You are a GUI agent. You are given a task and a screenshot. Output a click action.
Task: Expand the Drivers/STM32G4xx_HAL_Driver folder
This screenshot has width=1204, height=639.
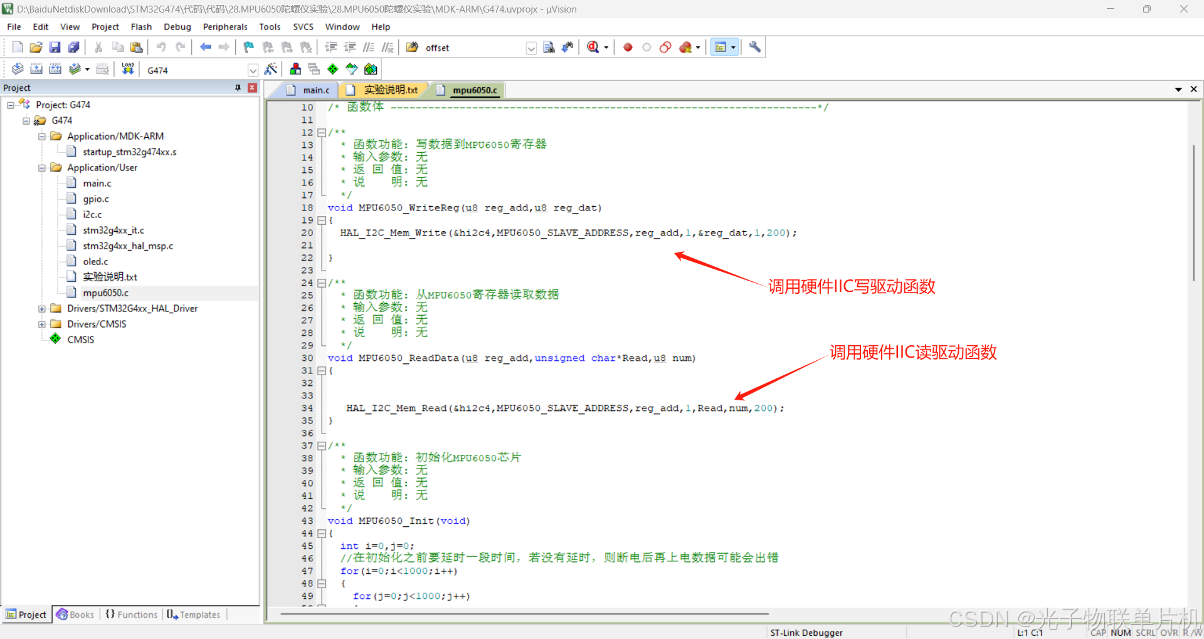coord(42,309)
